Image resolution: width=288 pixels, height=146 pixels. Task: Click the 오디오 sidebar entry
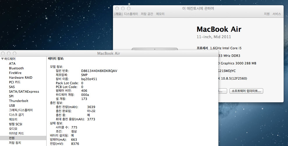pos(13,129)
